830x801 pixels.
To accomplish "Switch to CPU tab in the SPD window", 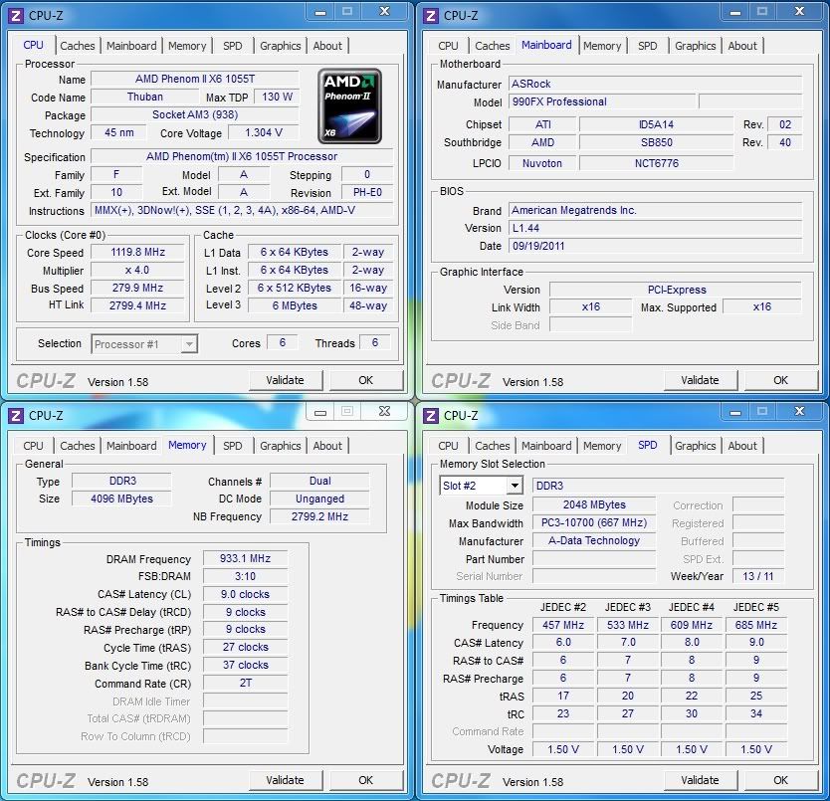I will click(x=448, y=446).
